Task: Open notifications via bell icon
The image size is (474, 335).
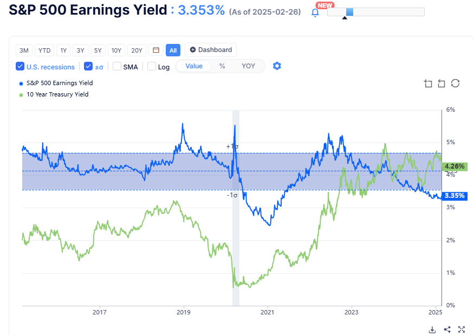Action: click(x=315, y=12)
